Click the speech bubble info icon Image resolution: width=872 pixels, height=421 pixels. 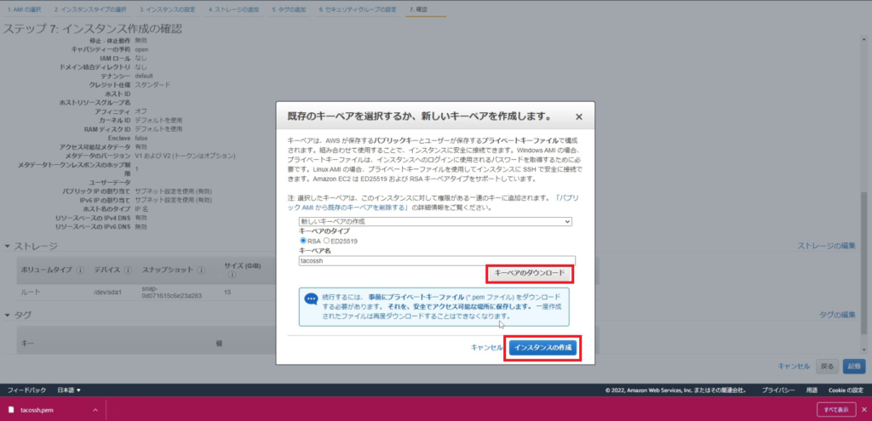tap(310, 299)
